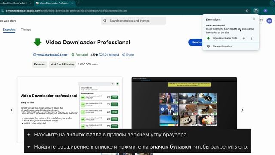
Task: Switch to the Extensions tab
Action: pyautogui.click(x=9, y=30)
